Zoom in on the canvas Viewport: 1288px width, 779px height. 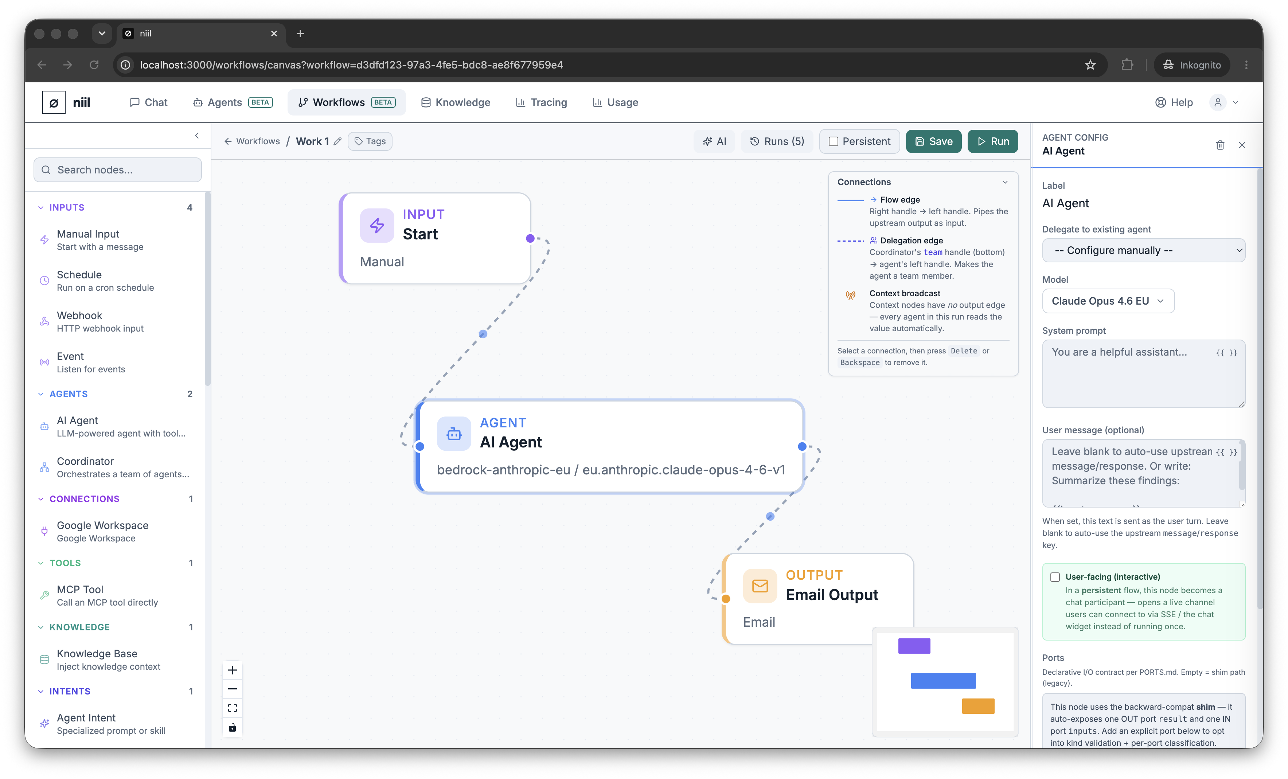click(x=233, y=670)
